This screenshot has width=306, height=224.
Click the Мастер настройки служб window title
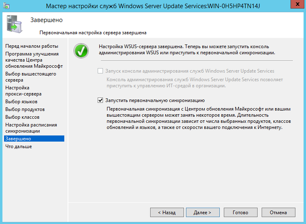click(x=153, y=6)
